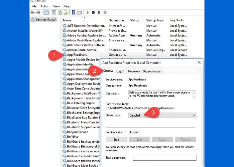234x167 pixels.
Task: Select Services (Local) in the console tree
Action: pyautogui.click(x=46, y=19)
